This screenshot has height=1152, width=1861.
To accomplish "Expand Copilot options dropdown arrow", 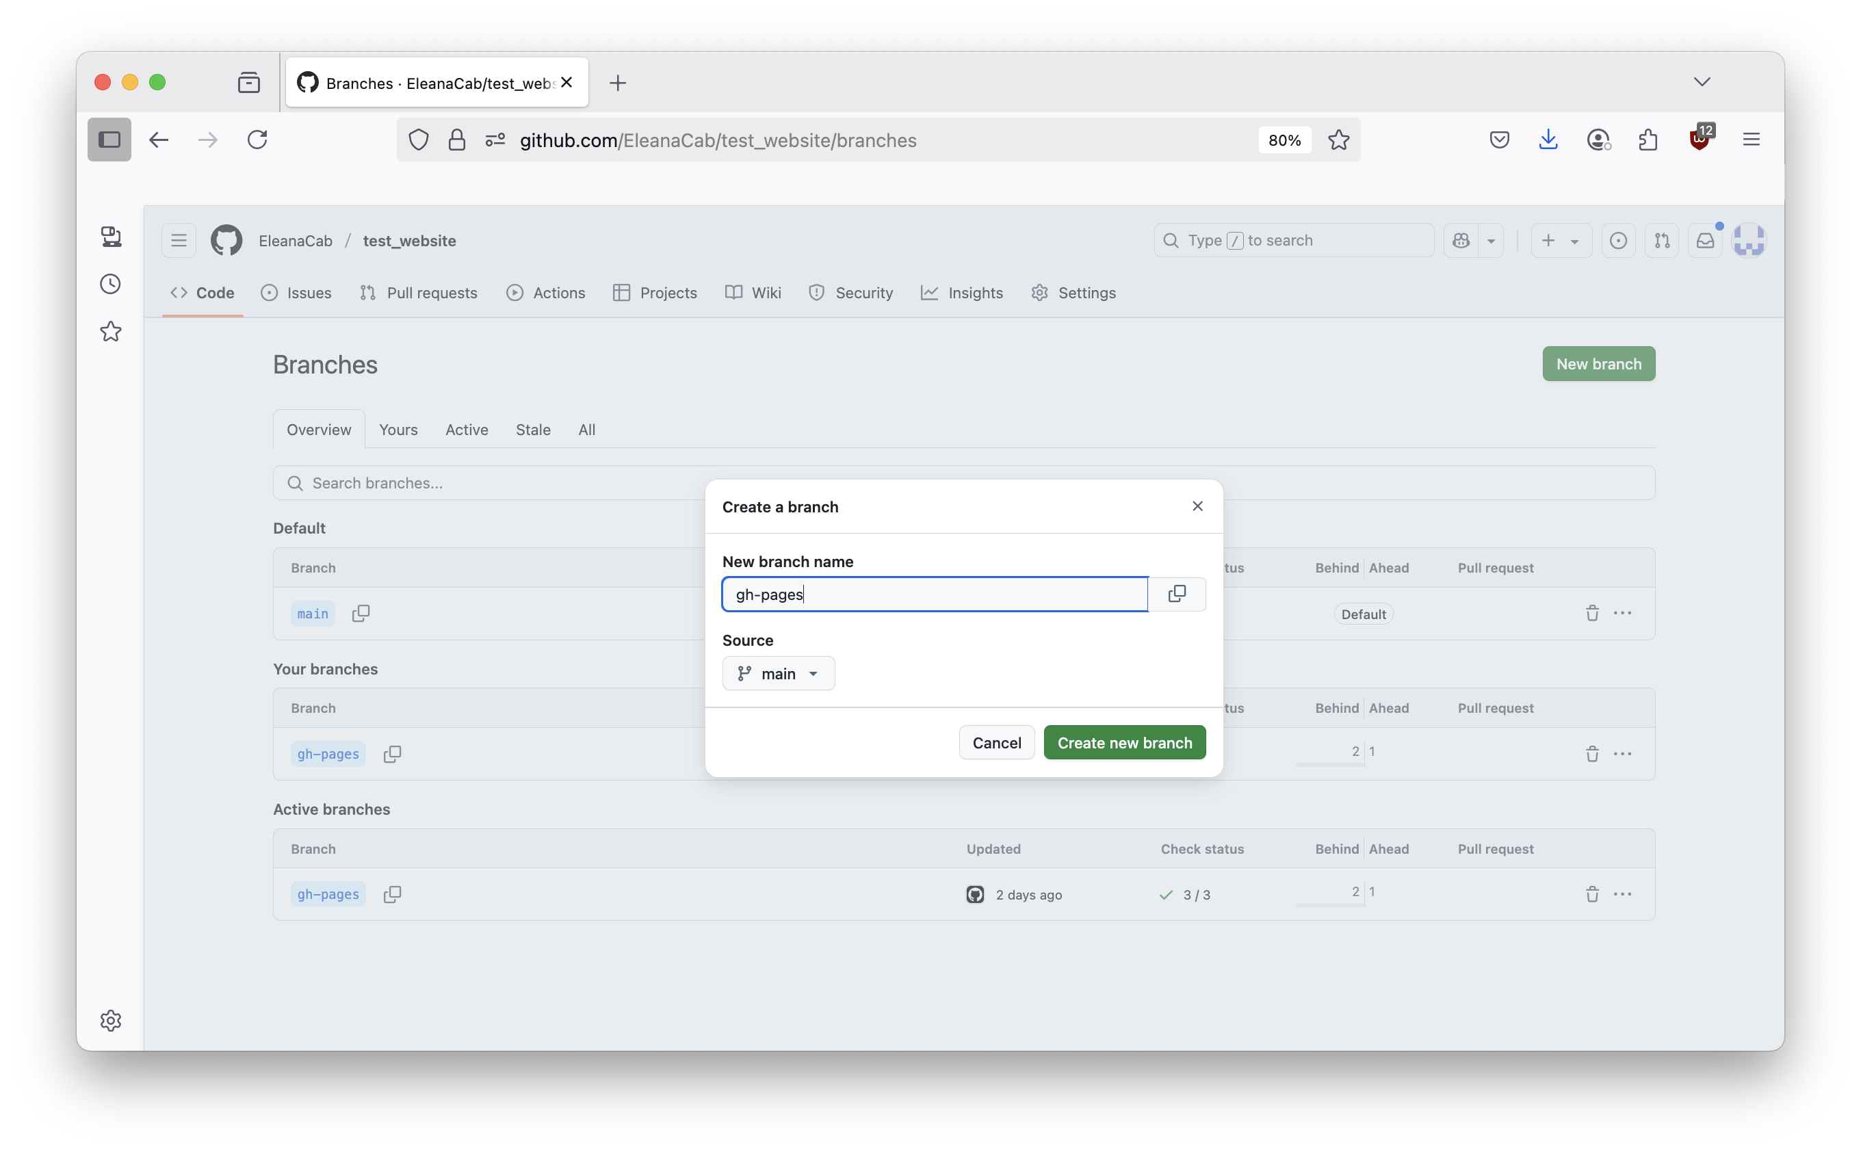I will click(x=1491, y=240).
